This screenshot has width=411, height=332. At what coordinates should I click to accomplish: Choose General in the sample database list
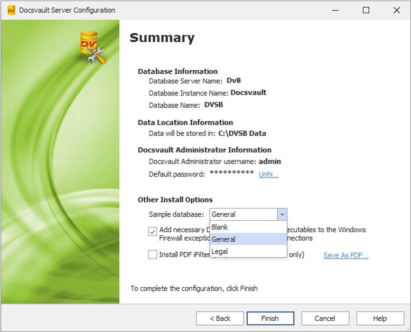[x=248, y=239]
